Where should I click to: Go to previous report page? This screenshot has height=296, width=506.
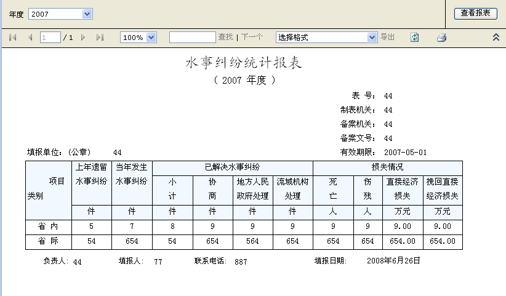point(30,38)
